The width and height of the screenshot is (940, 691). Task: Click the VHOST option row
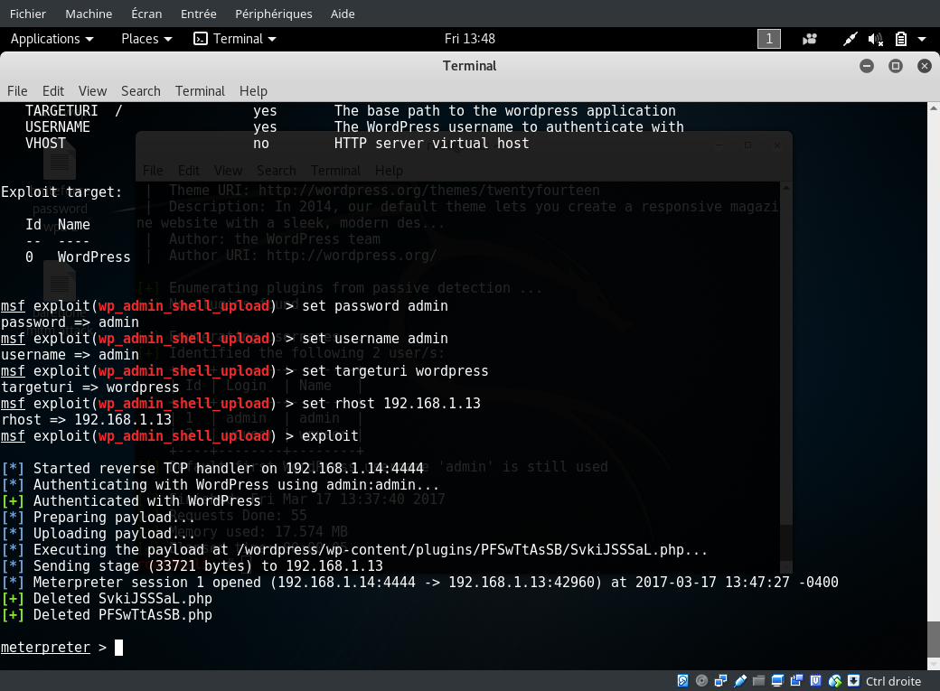click(x=277, y=144)
